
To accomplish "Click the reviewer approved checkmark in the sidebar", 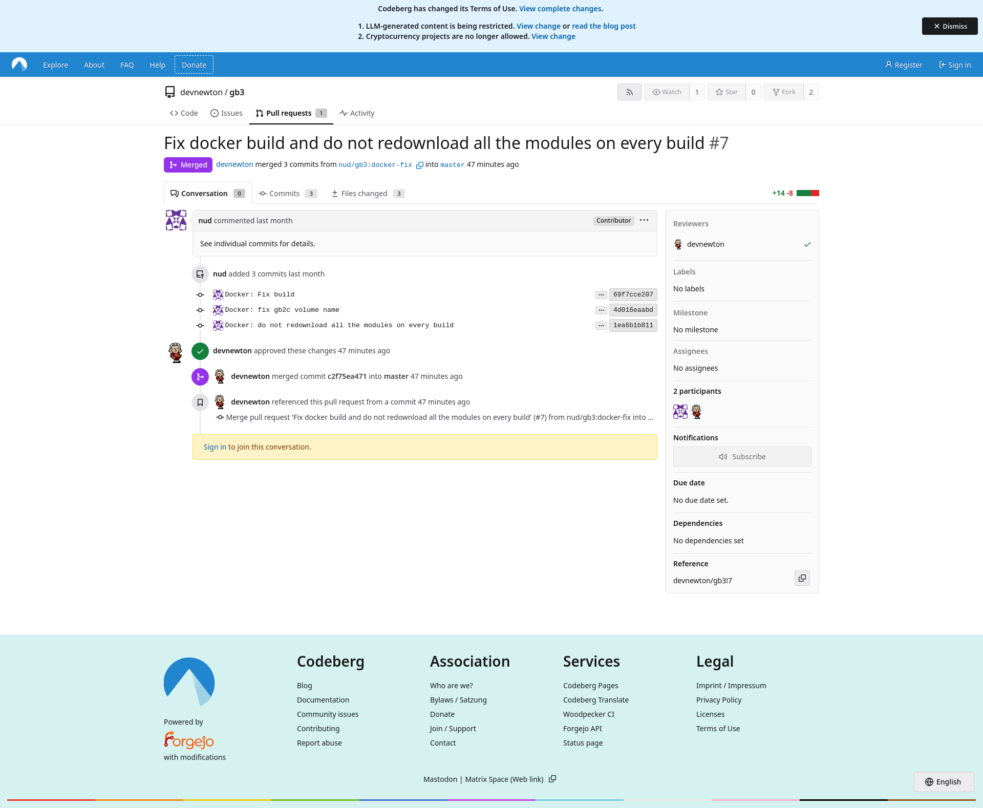I will [807, 244].
